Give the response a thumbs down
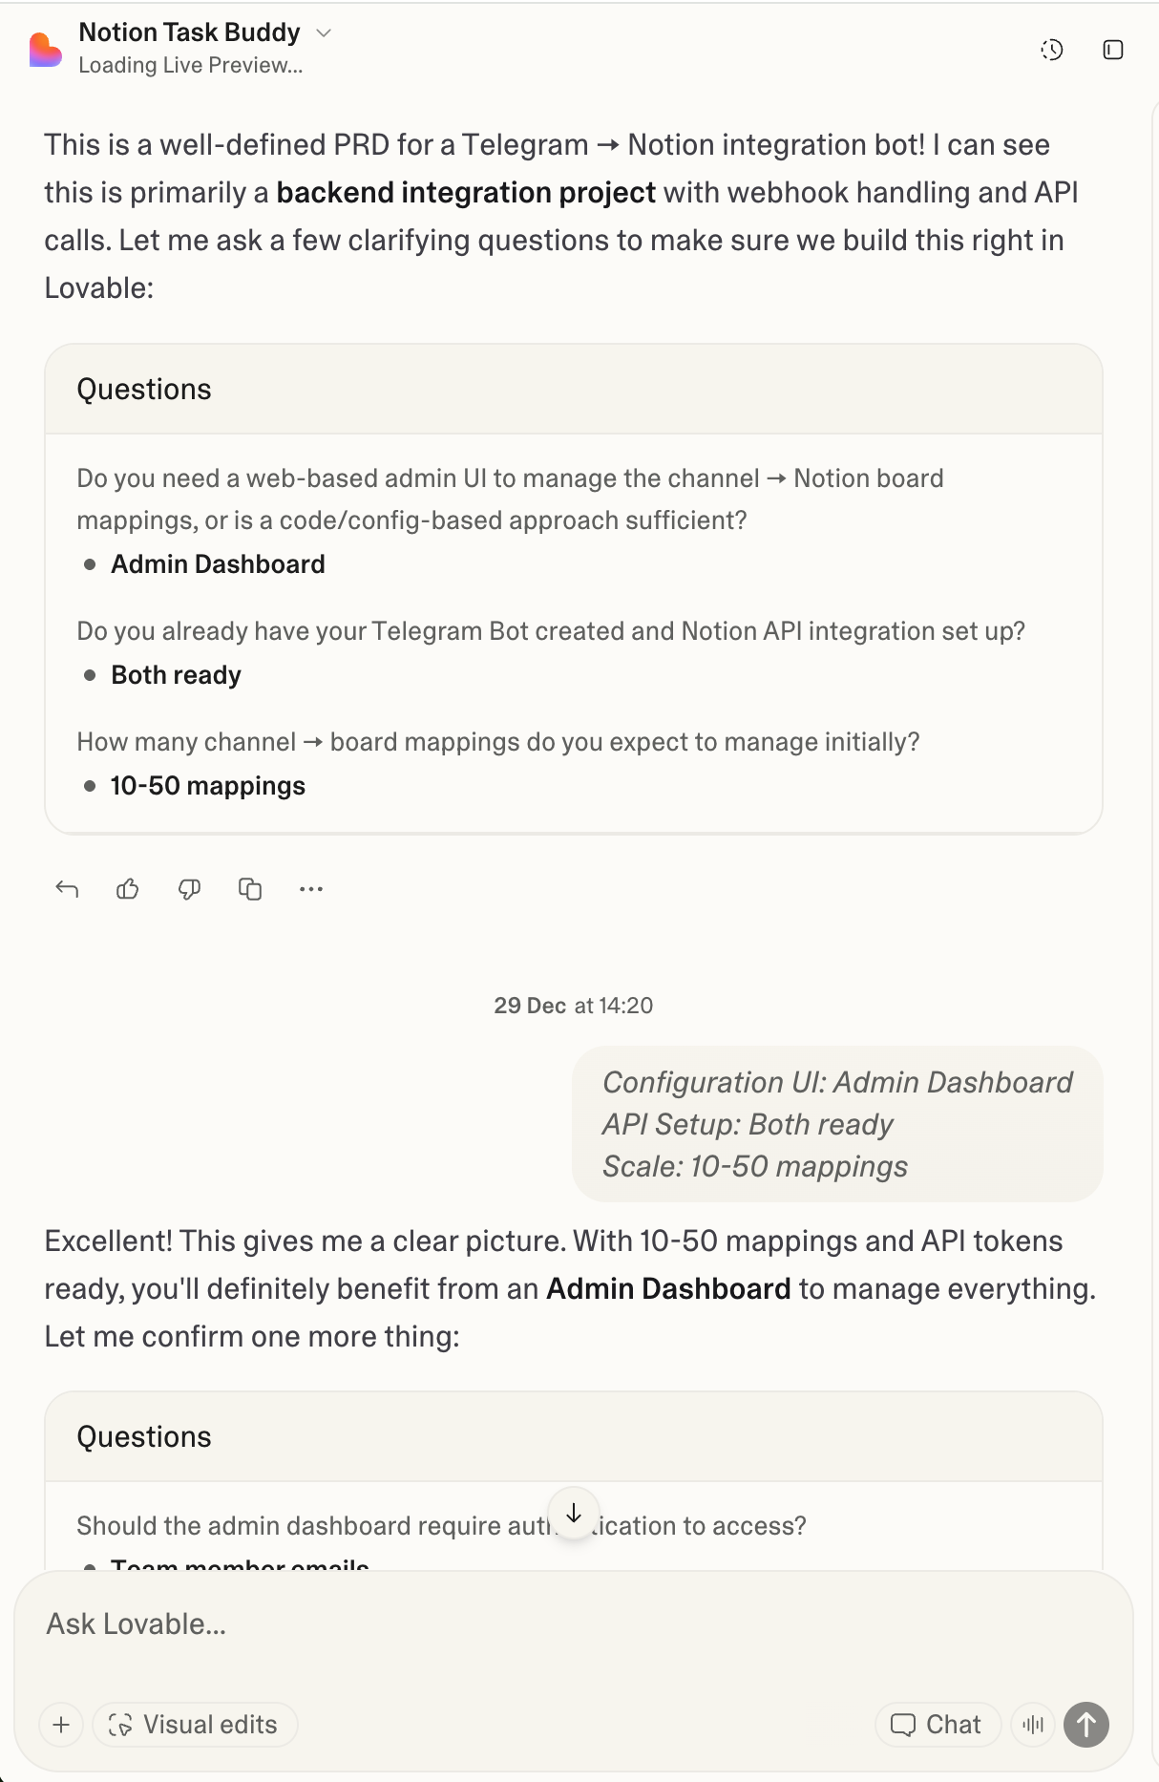1159x1782 pixels. (x=189, y=888)
